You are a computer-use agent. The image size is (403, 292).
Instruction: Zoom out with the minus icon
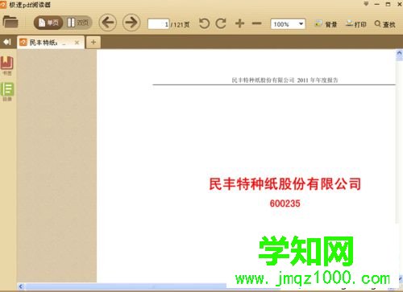pyautogui.click(x=257, y=23)
